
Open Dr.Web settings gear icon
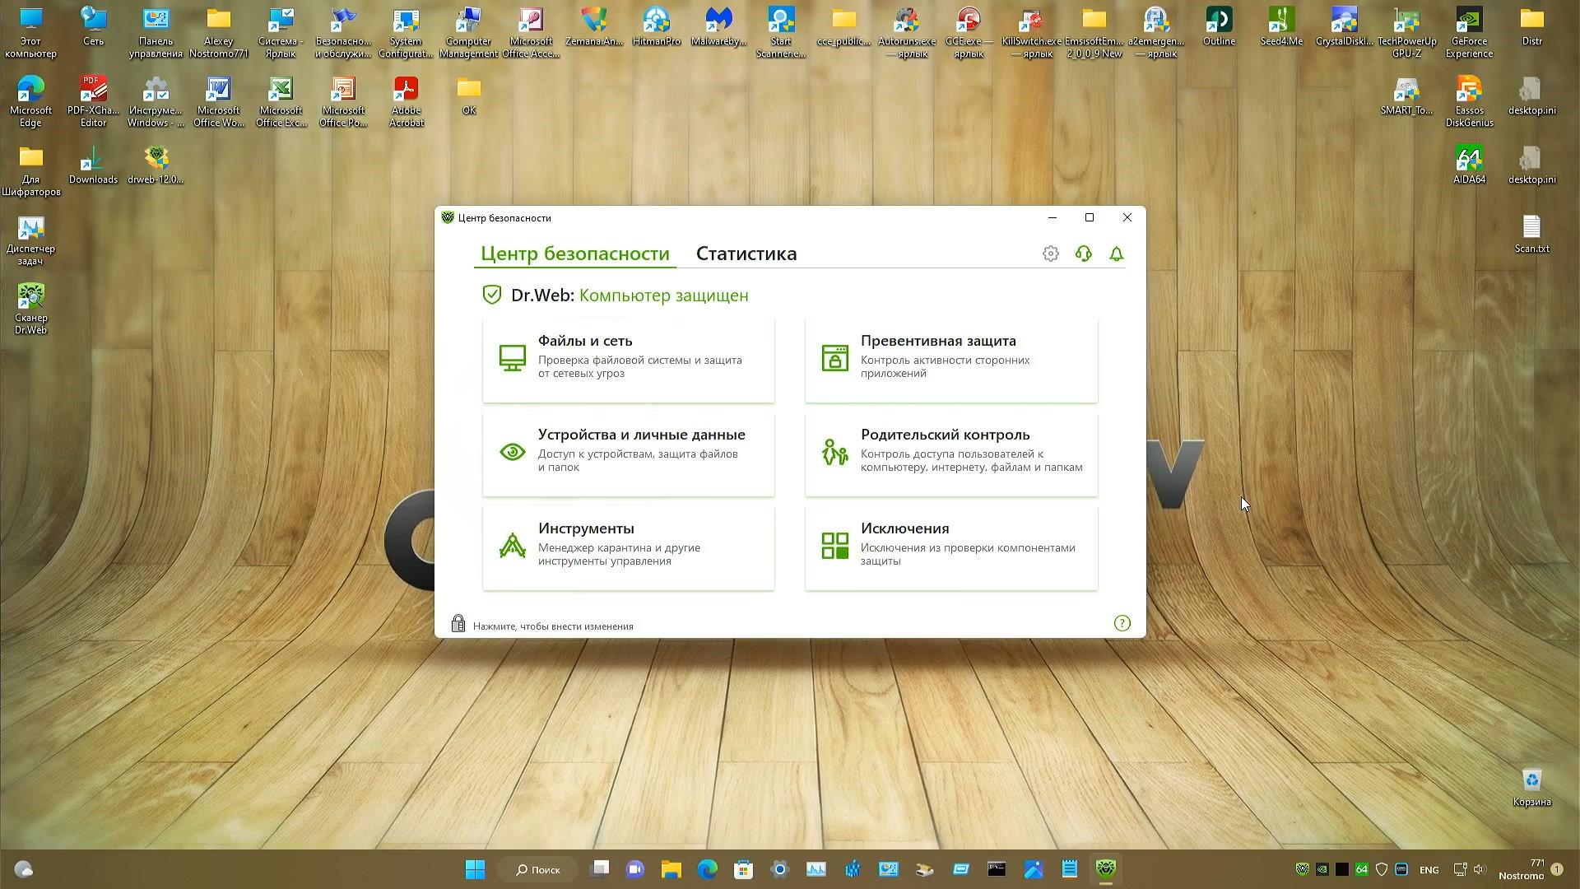coord(1050,254)
